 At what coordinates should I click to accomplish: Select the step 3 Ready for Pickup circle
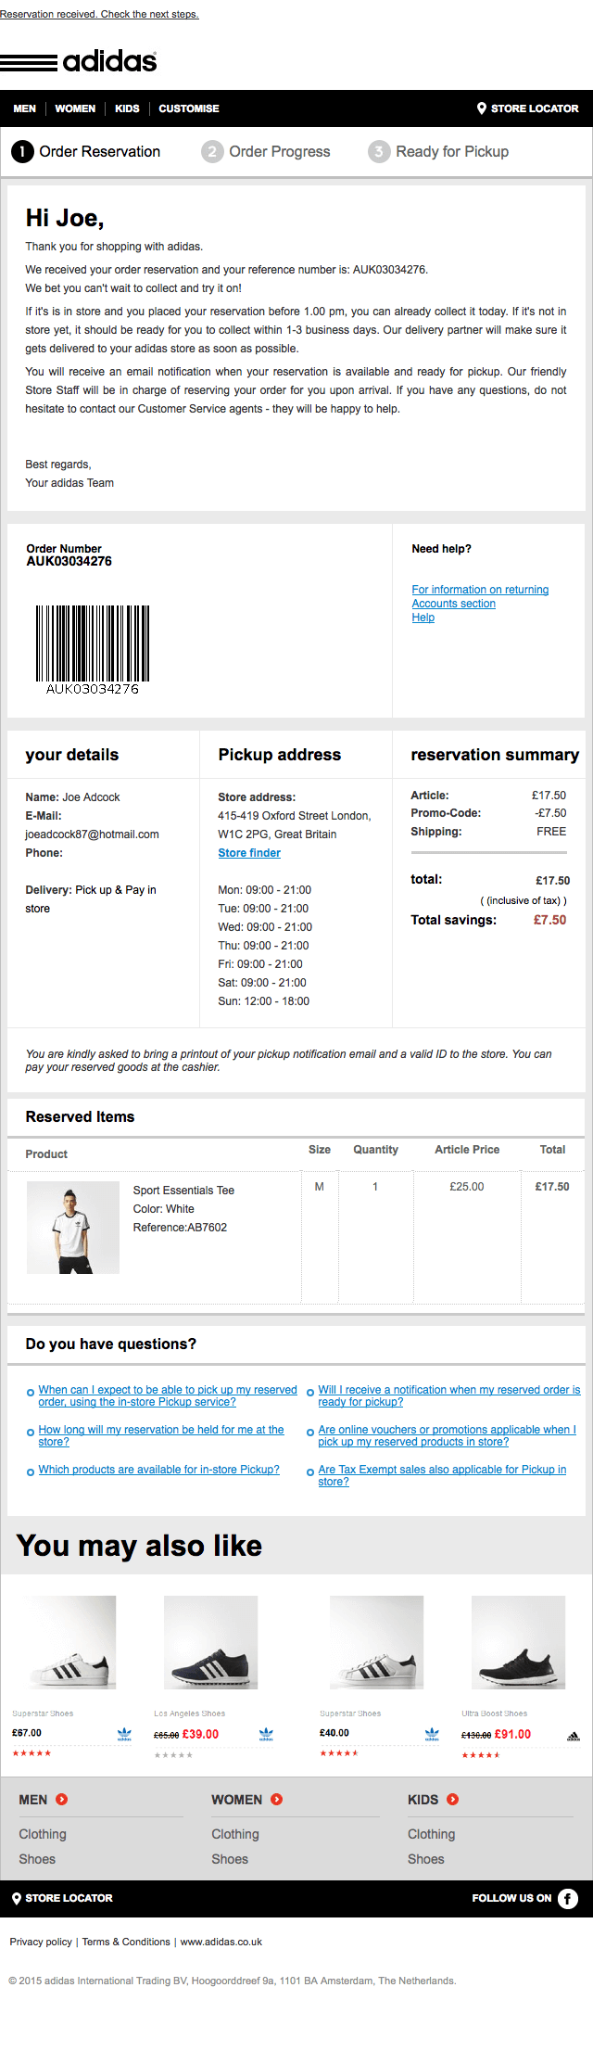[378, 151]
